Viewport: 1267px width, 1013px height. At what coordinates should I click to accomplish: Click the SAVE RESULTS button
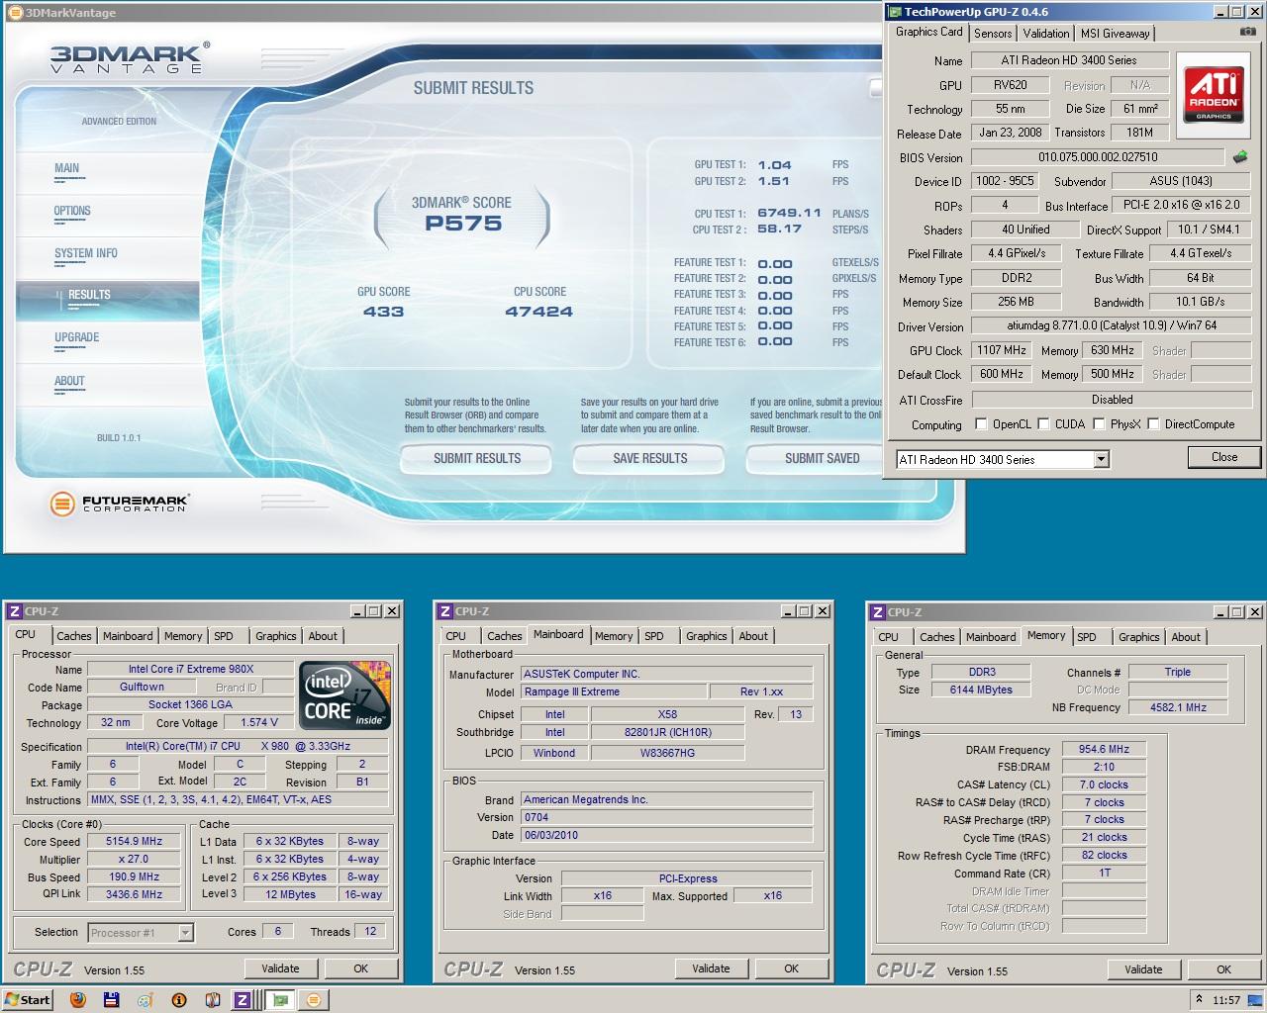(649, 458)
